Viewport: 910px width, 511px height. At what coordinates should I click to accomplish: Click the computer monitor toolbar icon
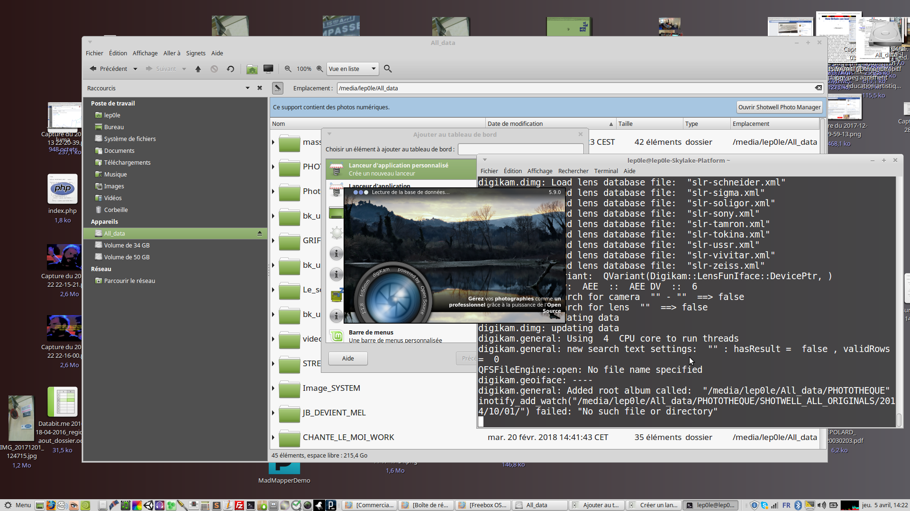click(x=268, y=69)
